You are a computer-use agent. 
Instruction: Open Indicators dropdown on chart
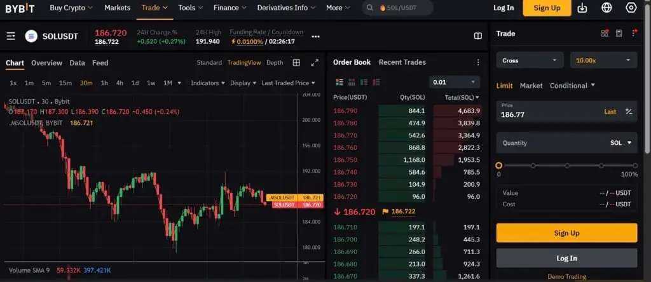208,83
